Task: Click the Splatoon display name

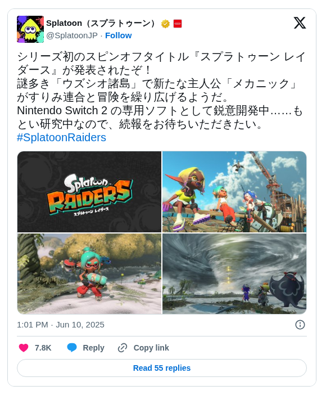Action: [x=101, y=23]
